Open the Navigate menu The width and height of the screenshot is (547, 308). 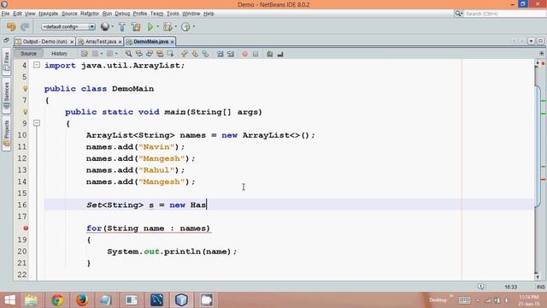[48, 14]
